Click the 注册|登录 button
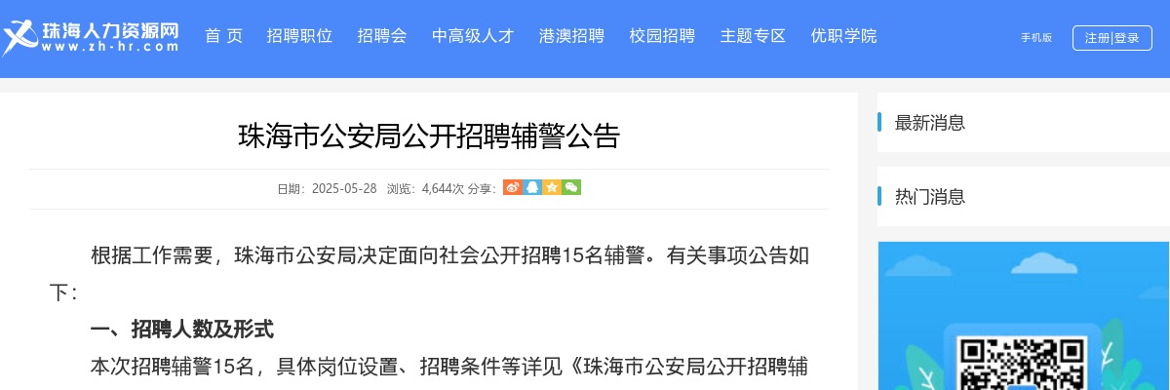1170x390 pixels. pyautogui.click(x=1112, y=38)
